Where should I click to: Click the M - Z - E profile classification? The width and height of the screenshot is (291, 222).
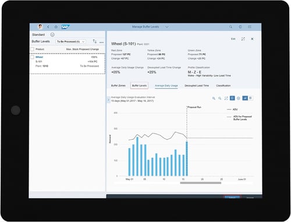coord(194,72)
